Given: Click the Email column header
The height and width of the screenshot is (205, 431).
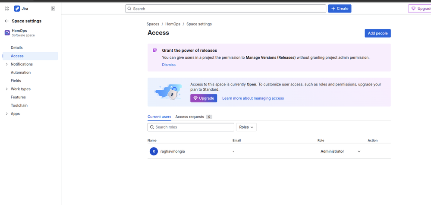Looking at the screenshot, I should pos(237,140).
